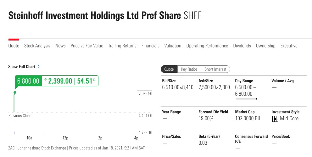View the Trailing Returns tab
The width and height of the screenshot is (312, 157).
pyautogui.click(x=122, y=46)
